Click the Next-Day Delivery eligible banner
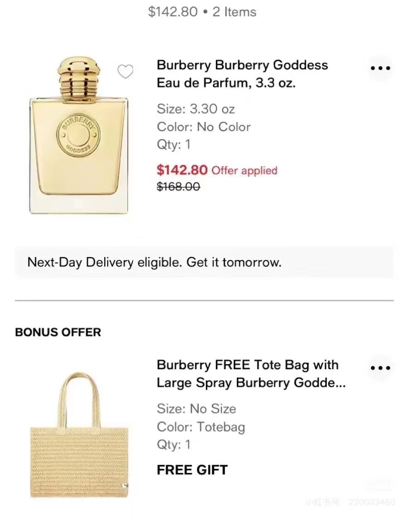The width and height of the screenshot is (407, 516). 203,263
